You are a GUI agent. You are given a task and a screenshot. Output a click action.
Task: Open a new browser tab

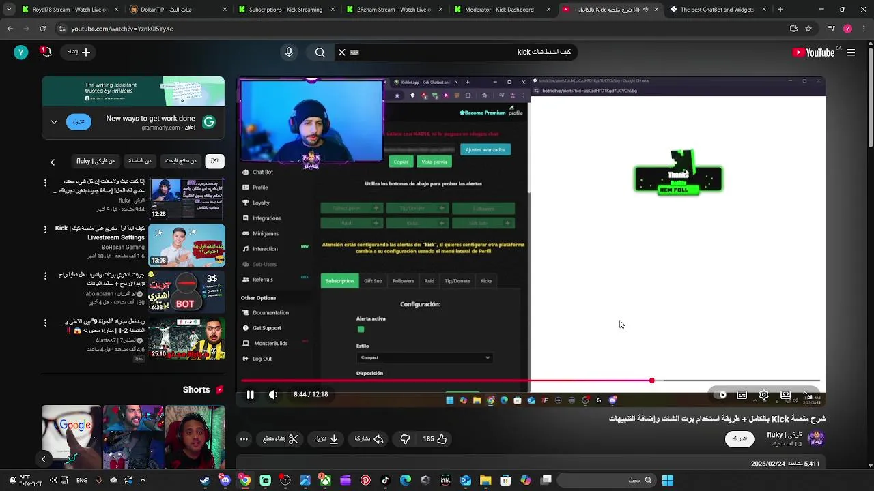pos(780,10)
